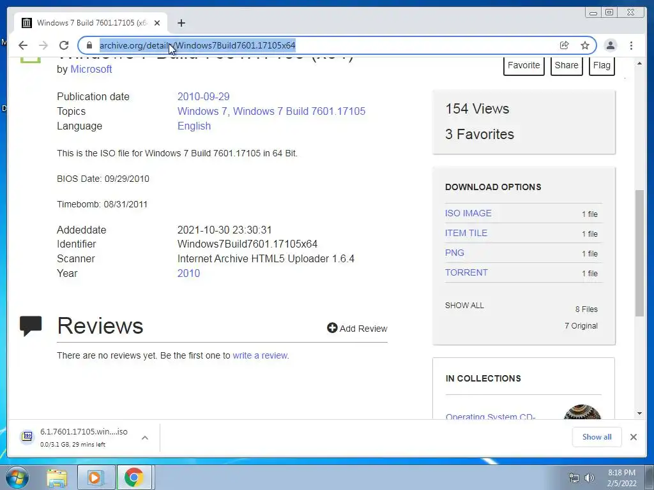Share this page using the address bar share icon
The image size is (654, 490).
coord(565,45)
